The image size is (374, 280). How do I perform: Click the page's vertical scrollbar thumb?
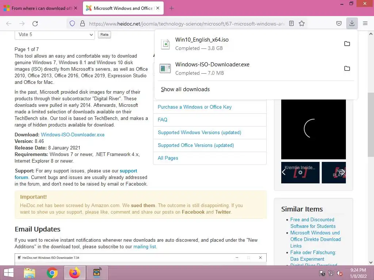coord(371,124)
